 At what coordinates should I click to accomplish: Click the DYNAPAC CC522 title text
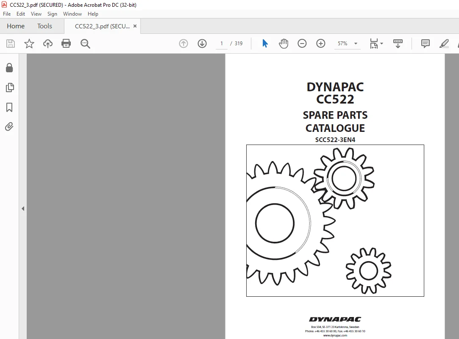[x=335, y=93]
